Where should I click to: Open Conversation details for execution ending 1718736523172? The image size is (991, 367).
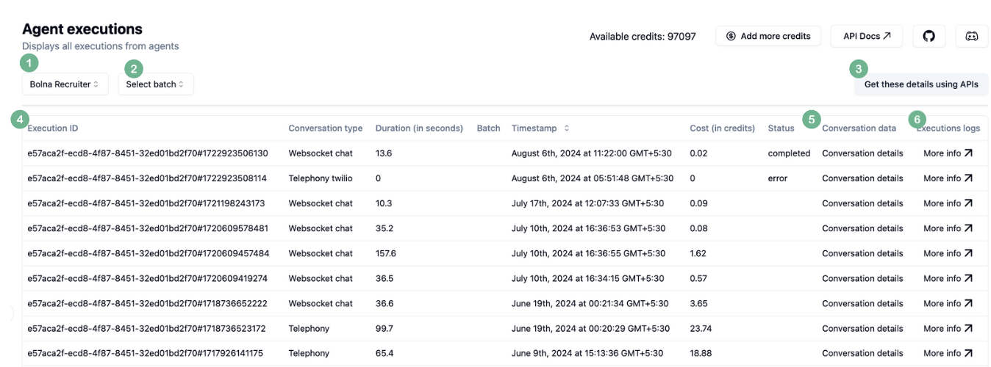coord(862,328)
